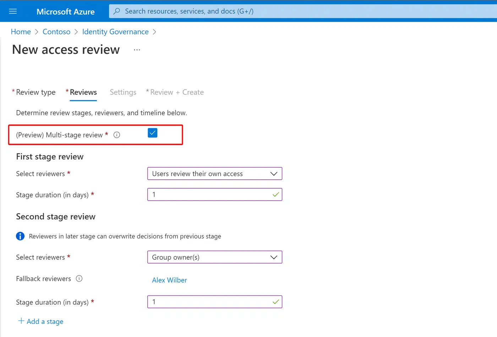Click the Multi-stage review info icon
This screenshot has height=337, width=497.
click(x=117, y=135)
